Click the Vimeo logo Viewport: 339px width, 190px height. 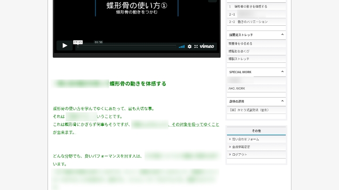pos(207,46)
